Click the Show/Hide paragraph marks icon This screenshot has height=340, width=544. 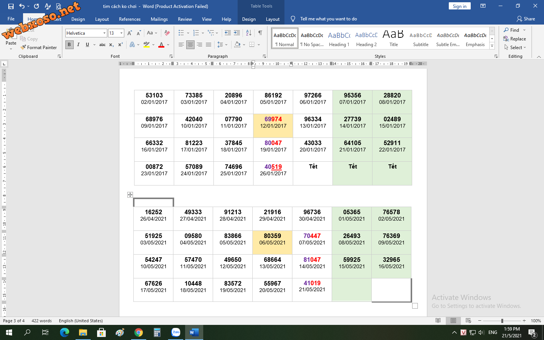(260, 33)
